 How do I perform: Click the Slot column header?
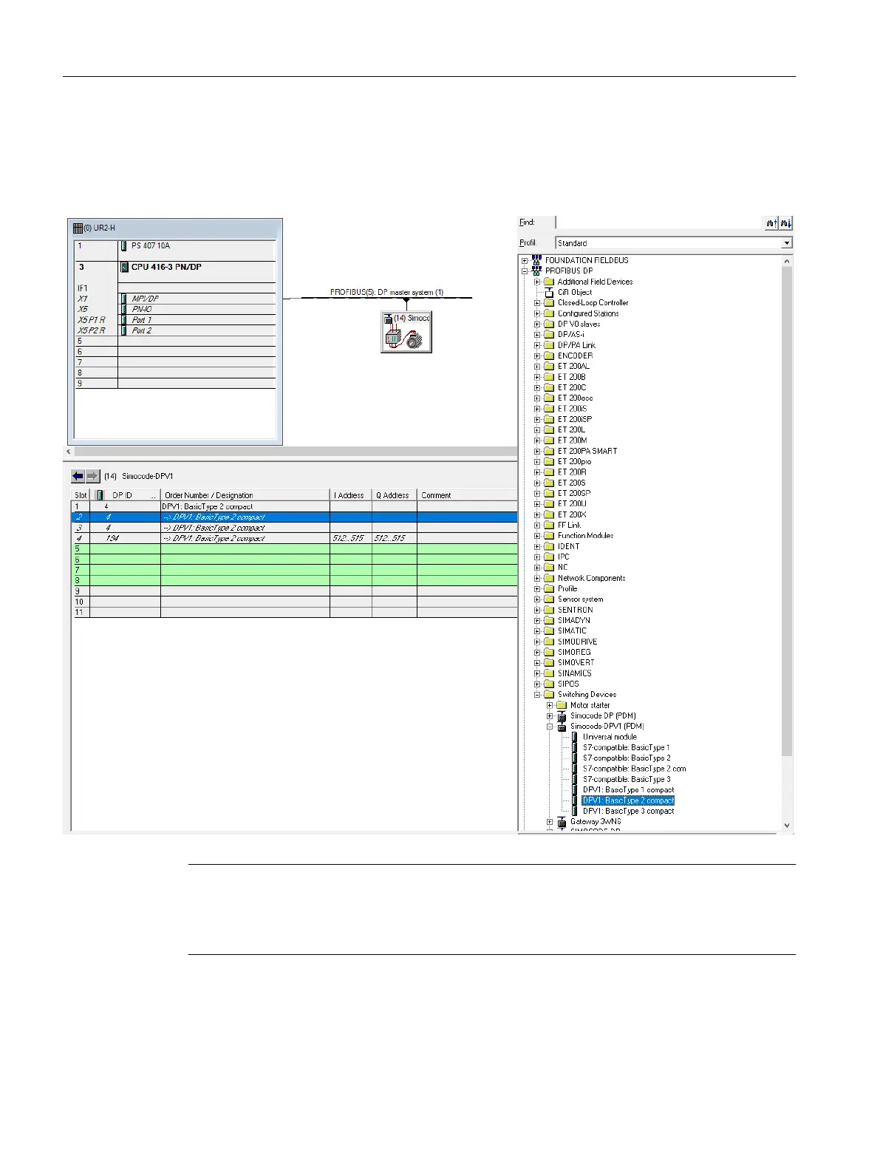81,495
